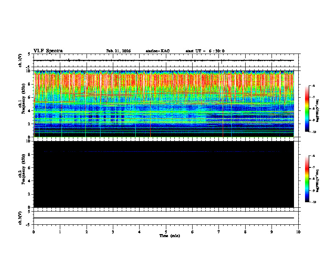
Task: Click the lower colorbar log(PSD) units label
Action: (318, 181)
